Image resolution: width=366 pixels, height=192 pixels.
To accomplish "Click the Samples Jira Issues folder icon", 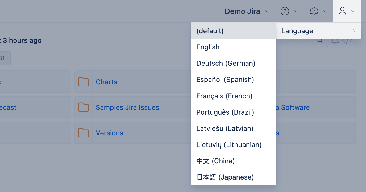I will [84, 107].
